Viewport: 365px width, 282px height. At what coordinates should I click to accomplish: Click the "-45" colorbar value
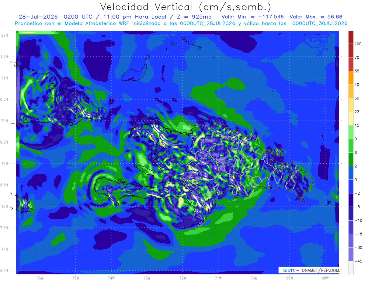click(358, 261)
